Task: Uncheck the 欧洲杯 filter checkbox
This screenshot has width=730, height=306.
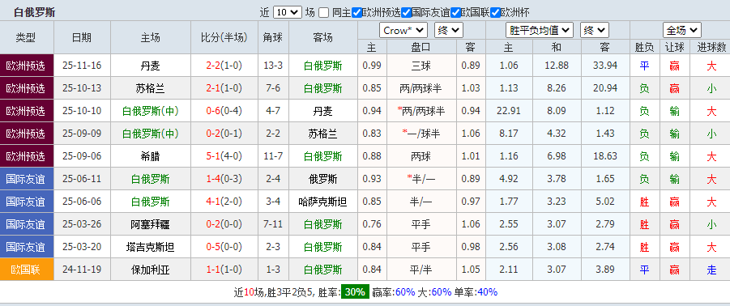Action: click(495, 13)
